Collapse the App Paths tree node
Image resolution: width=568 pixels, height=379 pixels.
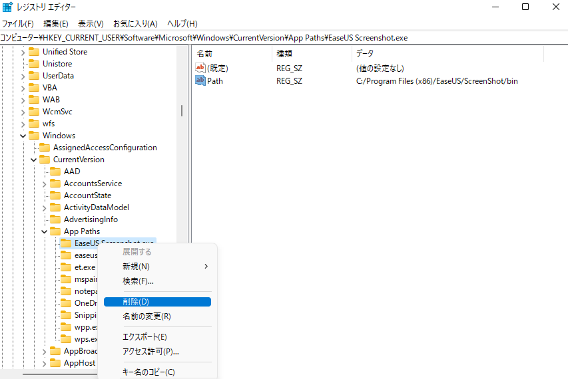(x=45, y=231)
